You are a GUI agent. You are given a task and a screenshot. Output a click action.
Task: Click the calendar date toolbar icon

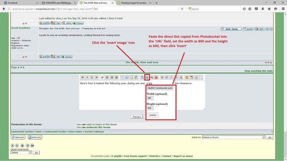click(191, 77)
